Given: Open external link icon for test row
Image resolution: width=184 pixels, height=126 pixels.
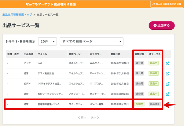Looking at the screenshot, I should [168, 64].
